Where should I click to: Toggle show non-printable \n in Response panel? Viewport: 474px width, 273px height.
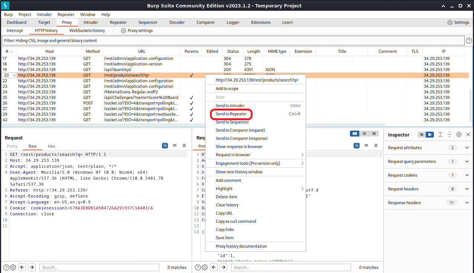(366, 146)
